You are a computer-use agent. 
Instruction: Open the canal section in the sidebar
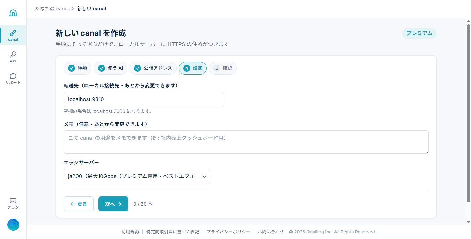pyautogui.click(x=13, y=35)
